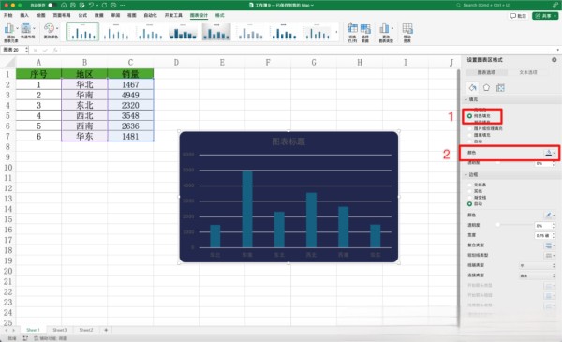Open the border color pen dropdown

click(550, 216)
